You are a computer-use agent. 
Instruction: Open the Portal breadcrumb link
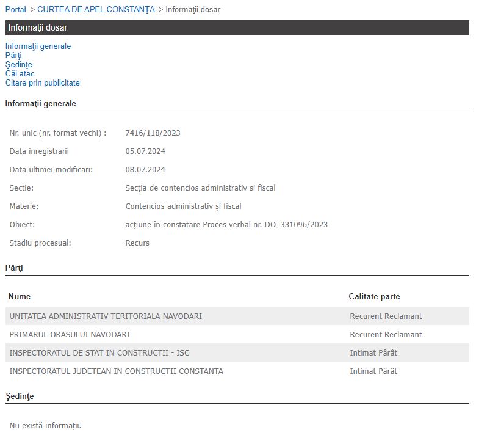(x=16, y=9)
